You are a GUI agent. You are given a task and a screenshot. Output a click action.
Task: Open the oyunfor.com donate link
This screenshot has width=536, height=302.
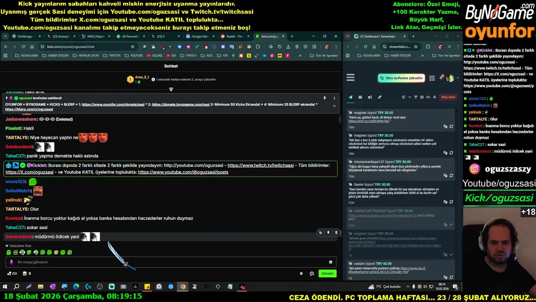pyautogui.click(x=113, y=104)
